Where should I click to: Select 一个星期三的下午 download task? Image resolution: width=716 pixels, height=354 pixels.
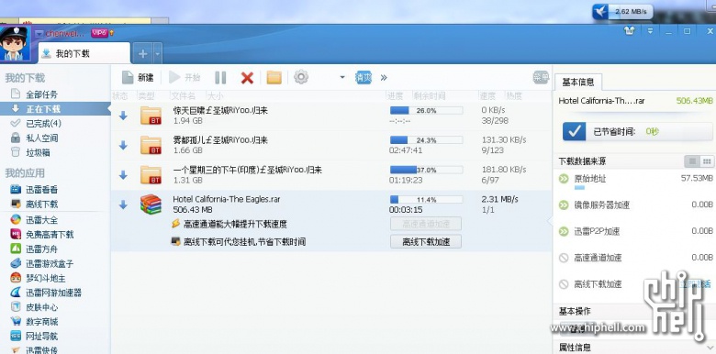pos(331,175)
